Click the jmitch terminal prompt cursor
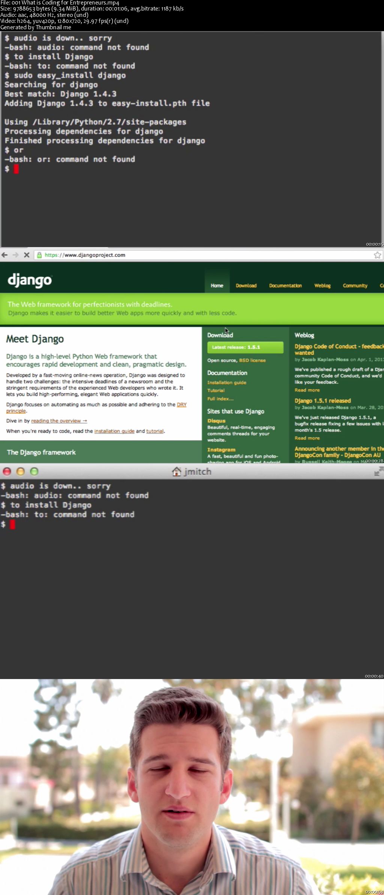 [12, 525]
